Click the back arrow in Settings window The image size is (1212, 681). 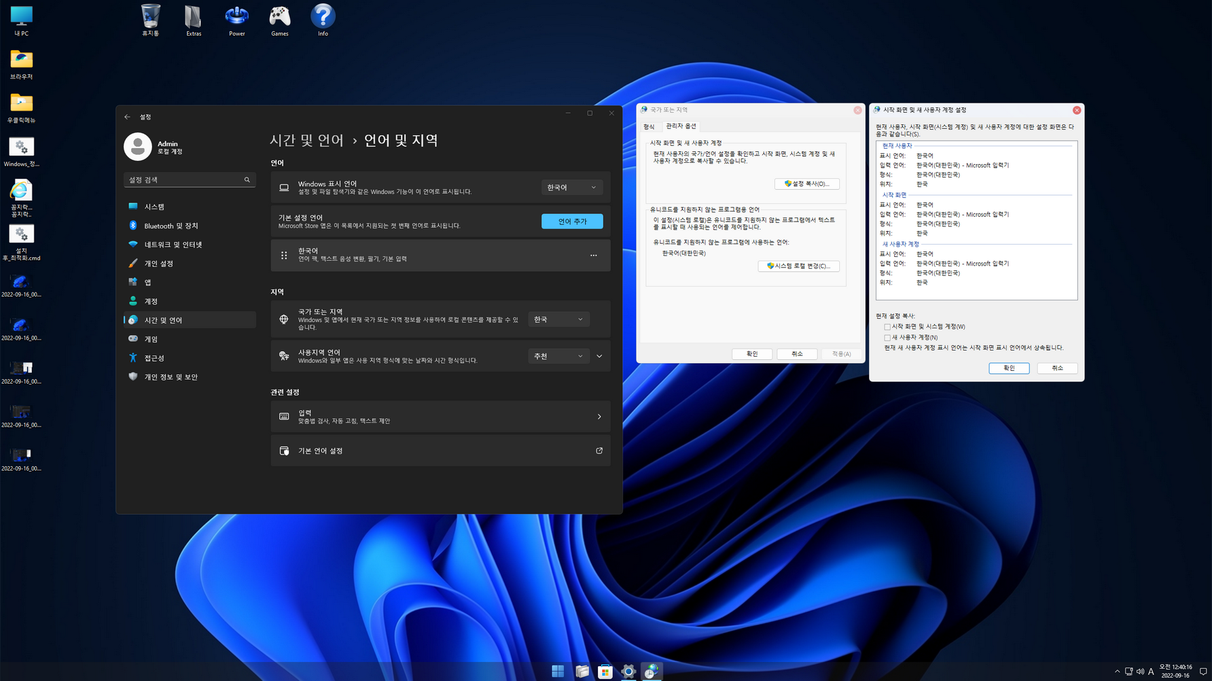[127, 117]
